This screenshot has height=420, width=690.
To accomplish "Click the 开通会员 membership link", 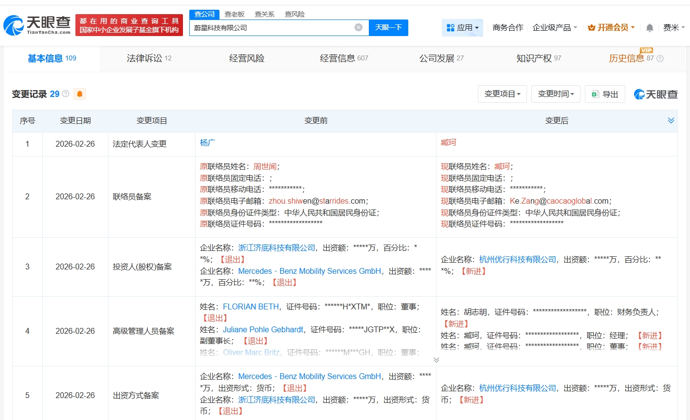I will tap(611, 28).
